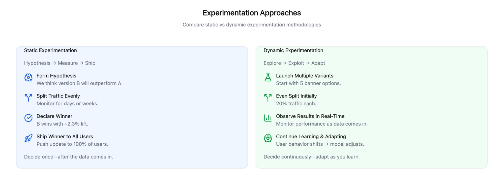Click the gear icon beside Form Hypothesis

[28, 77]
